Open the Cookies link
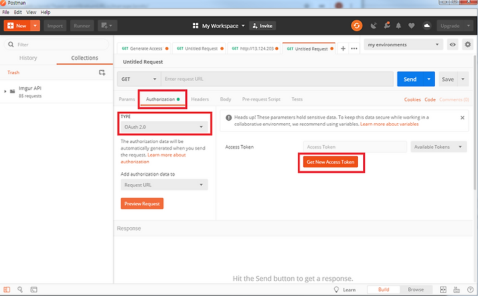Image resolution: width=478 pixels, height=296 pixels. pos(412,99)
